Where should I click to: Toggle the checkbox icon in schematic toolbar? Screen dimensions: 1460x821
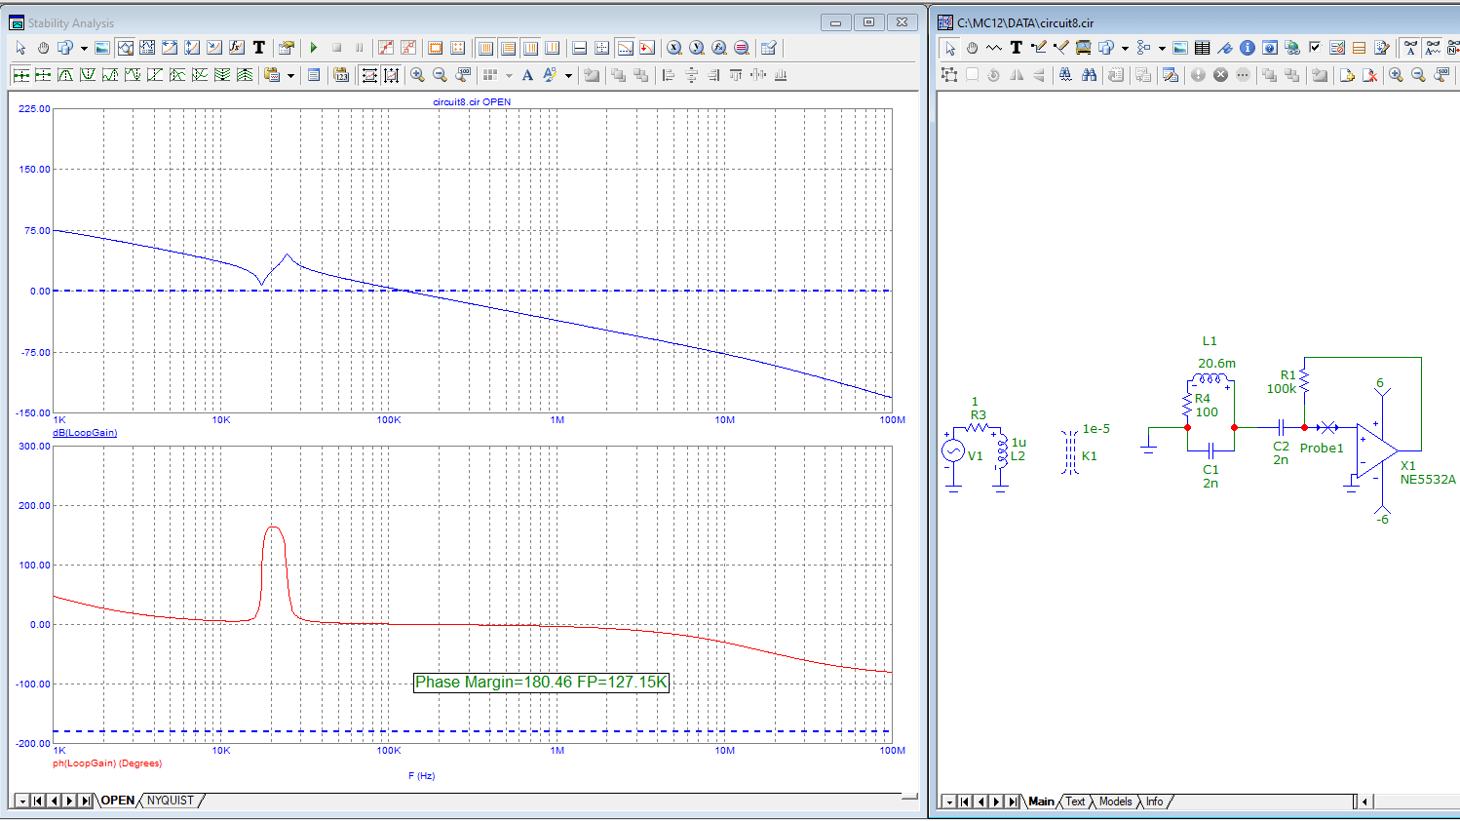pyautogui.click(x=1314, y=47)
